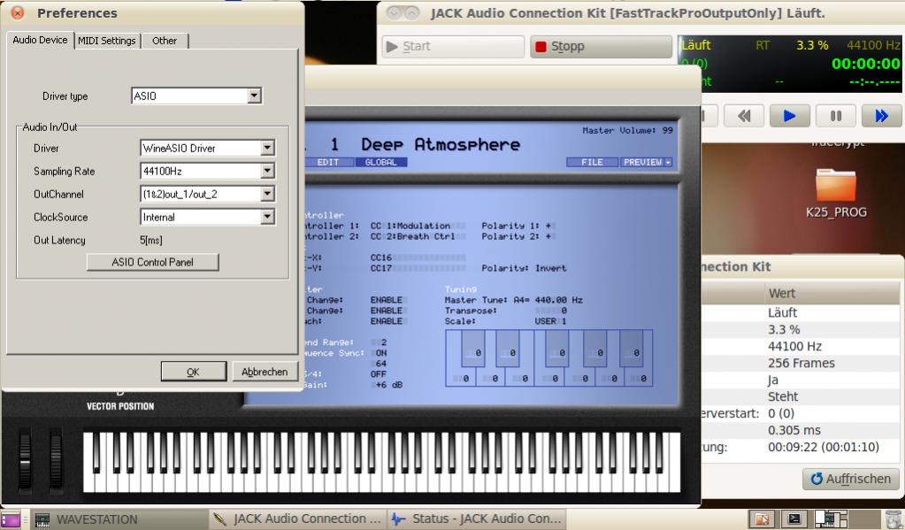
Task: Click the Auffrischen button in the status window
Action: [851, 479]
